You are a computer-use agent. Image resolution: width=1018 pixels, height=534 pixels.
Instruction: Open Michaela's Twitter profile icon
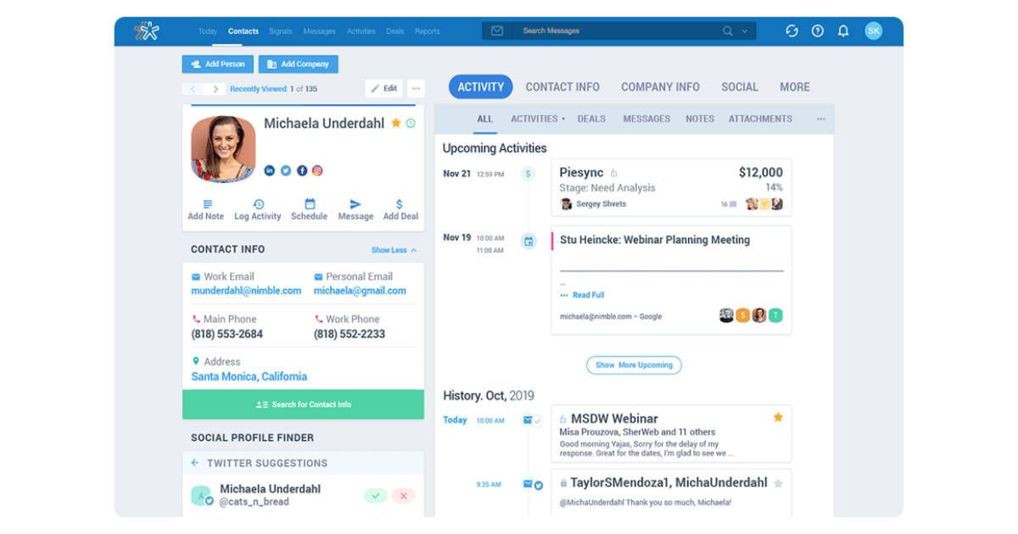point(285,170)
